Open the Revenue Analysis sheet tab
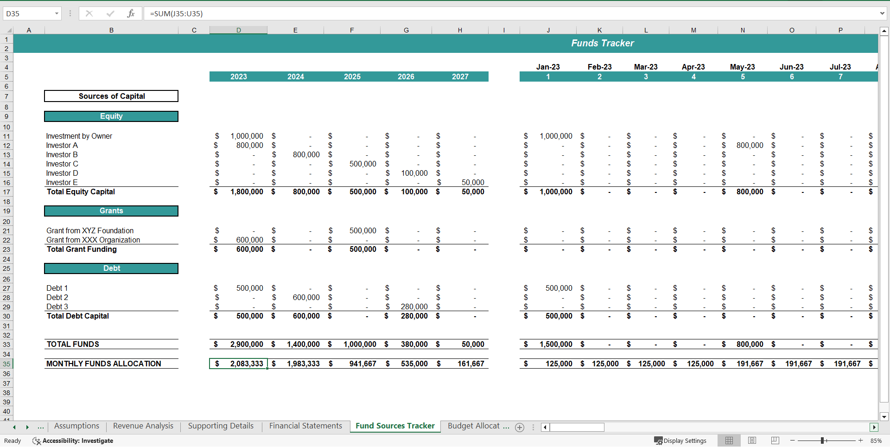This screenshot has width=890, height=447. click(x=142, y=426)
